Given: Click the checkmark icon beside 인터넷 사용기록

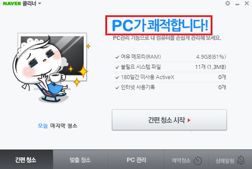Looking at the screenshot, I should point(117,87).
